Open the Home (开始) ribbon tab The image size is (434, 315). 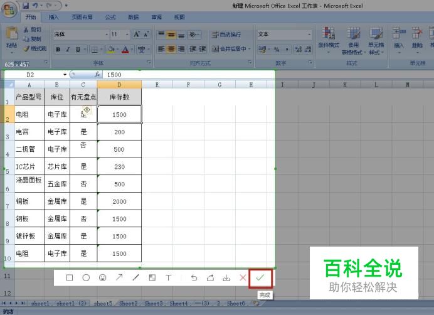pyautogui.click(x=31, y=17)
